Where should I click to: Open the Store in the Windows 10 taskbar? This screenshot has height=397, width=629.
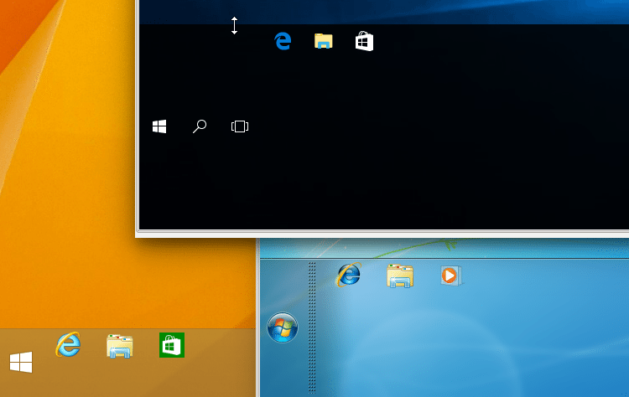364,41
